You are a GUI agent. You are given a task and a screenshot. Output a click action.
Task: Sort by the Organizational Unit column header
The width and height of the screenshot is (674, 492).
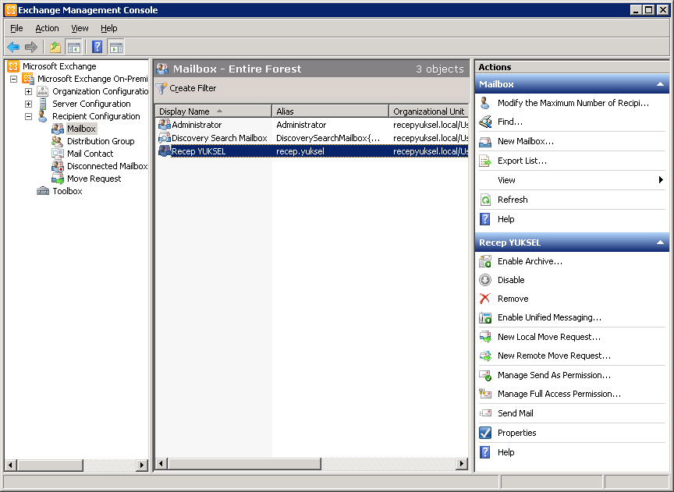pos(428,111)
